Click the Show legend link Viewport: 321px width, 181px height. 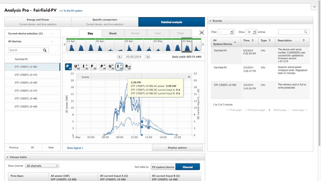pyautogui.click(x=75, y=148)
